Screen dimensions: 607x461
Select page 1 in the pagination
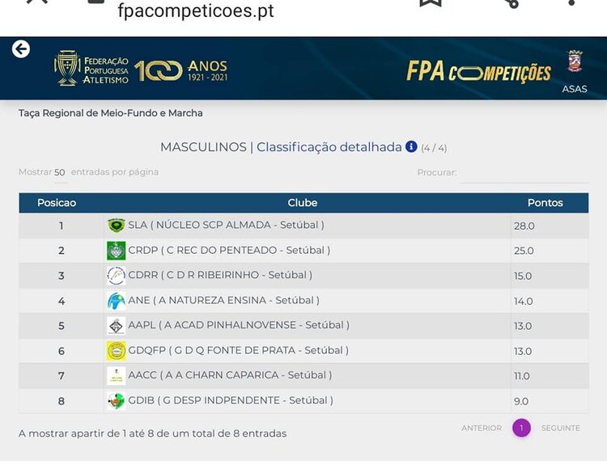pos(521,428)
